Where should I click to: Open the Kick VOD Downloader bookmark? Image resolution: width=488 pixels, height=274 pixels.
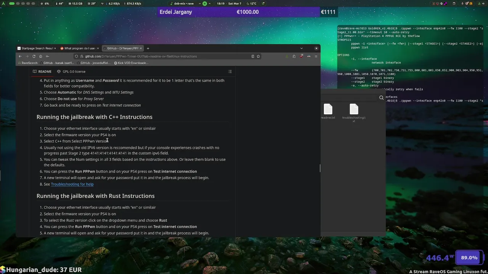tap(131, 63)
